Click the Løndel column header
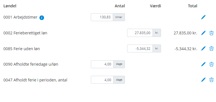The width and height of the screenshot is (216, 102). coord(10,6)
